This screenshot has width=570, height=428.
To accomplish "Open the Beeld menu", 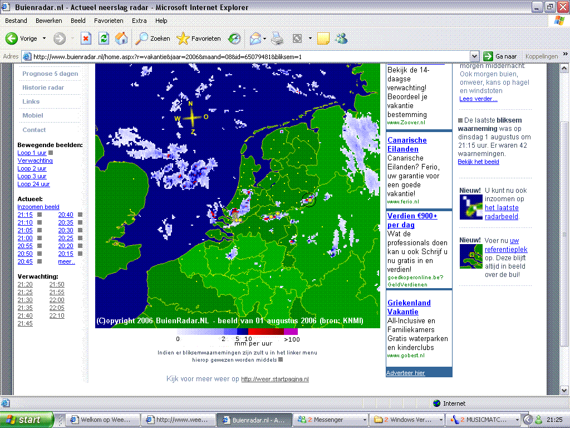I will (78, 21).
